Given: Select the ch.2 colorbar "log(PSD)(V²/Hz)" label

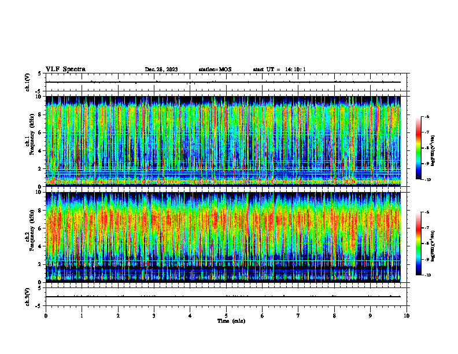Looking at the screenshot, I should pyautogui.click(x=433, y=246).
